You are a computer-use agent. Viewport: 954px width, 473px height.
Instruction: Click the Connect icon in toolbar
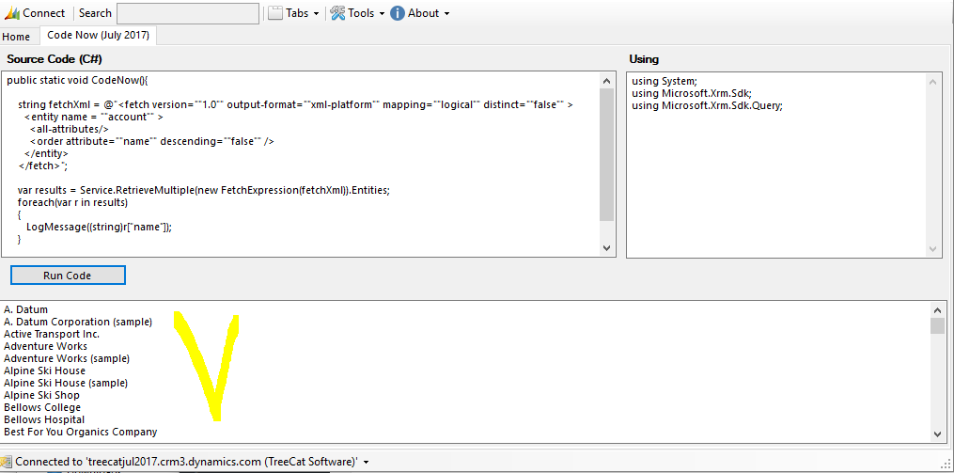click(x=12, y=13)
